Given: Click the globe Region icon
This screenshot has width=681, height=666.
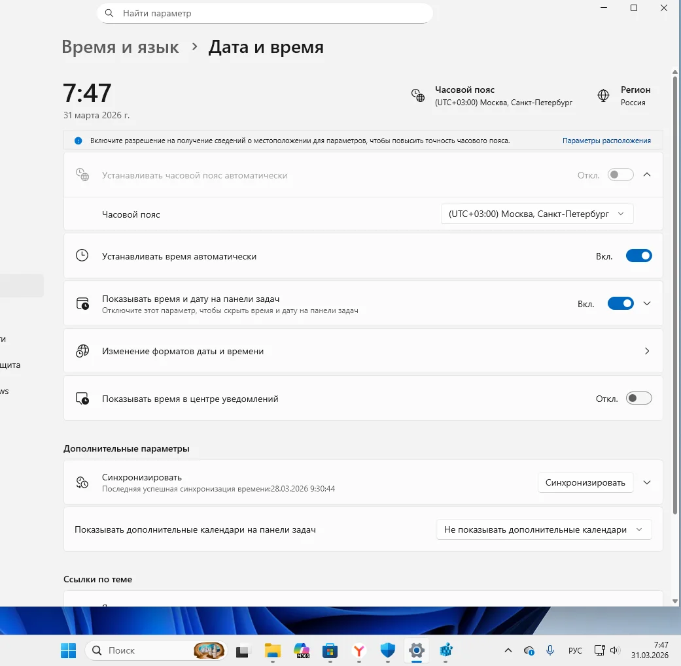Looking at the screenshot, I should (x=603, y=95).
